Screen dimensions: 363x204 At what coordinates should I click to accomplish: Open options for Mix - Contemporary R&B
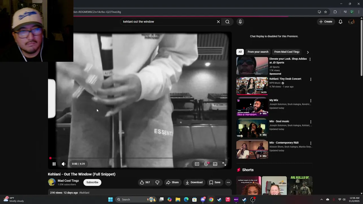[x=311, y=143]
